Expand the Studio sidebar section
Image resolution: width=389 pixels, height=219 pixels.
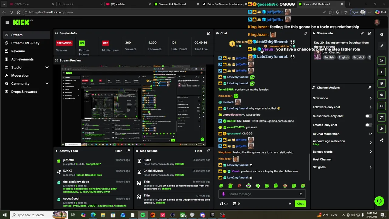click(x=47, y=67)
